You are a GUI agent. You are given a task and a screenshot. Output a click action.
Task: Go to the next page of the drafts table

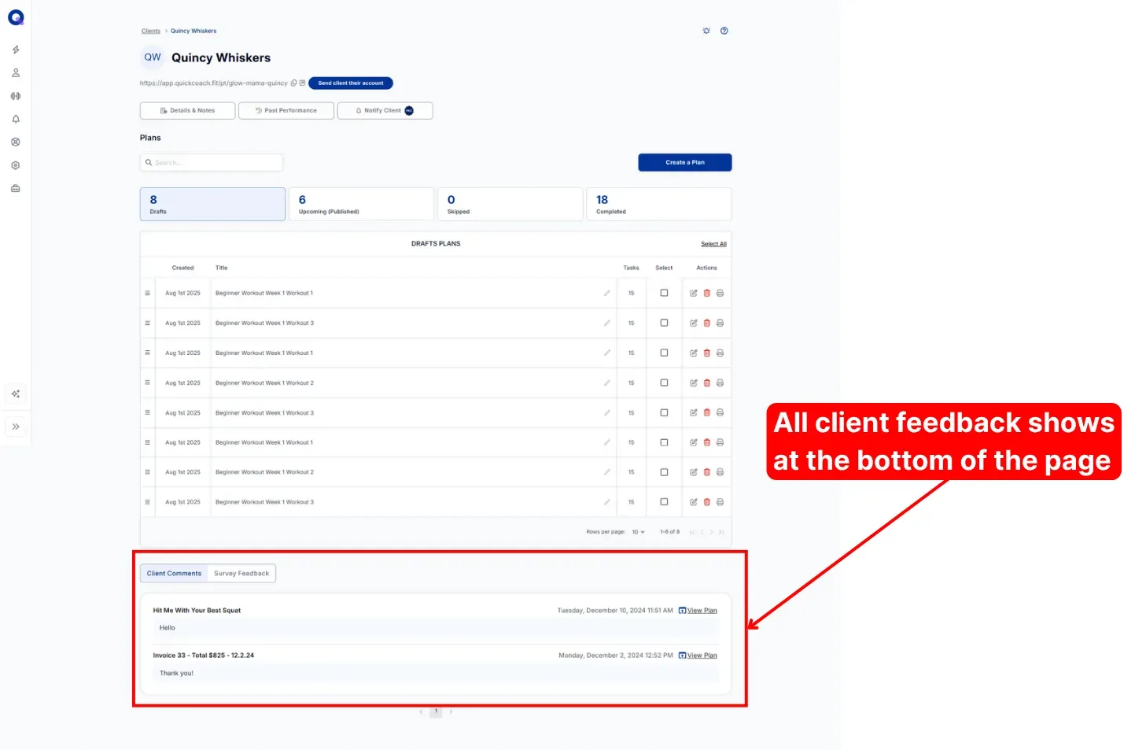tap(712, 532)
